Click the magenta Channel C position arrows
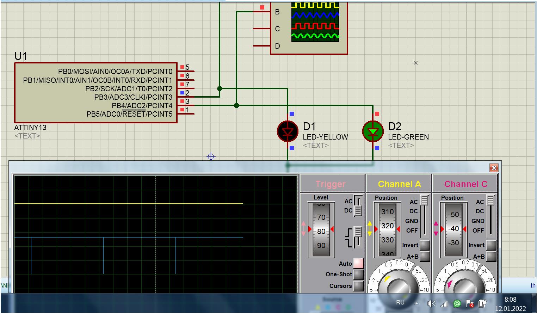 coord(436,229)
